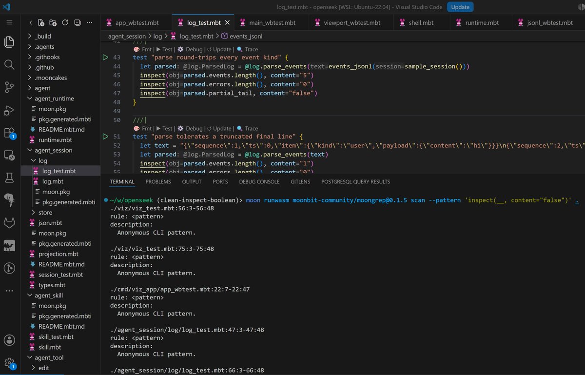Open the Source Control view
Viewport: 585px width, 375px height.
(9, 87)
